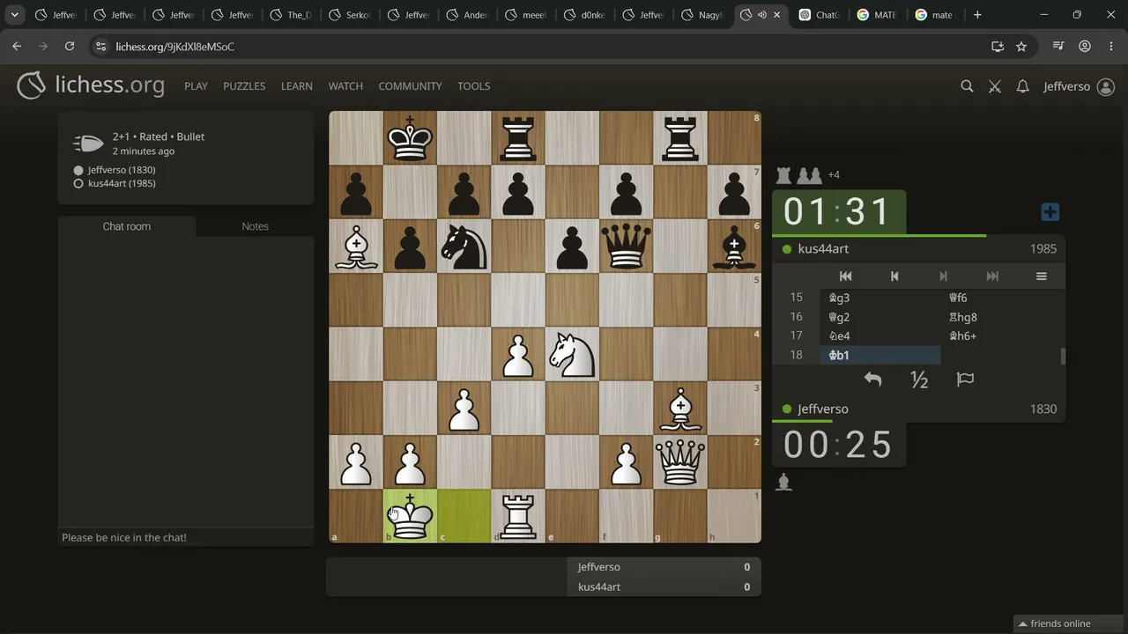
Task: Open the TOOLS menu
Action: [473, 86]
